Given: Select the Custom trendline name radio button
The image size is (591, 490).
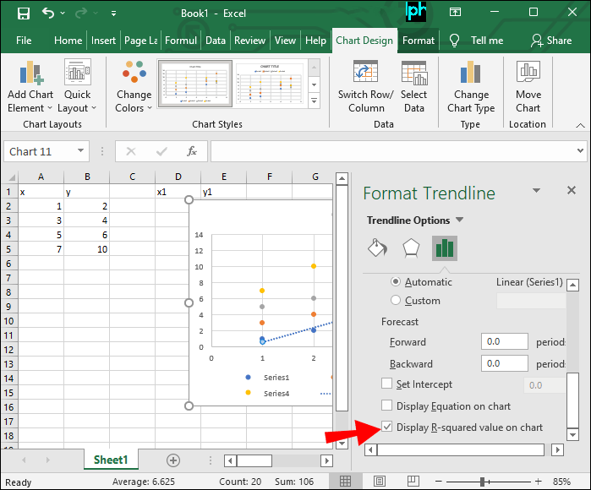Looking at the screenshot, I should 395,300.
